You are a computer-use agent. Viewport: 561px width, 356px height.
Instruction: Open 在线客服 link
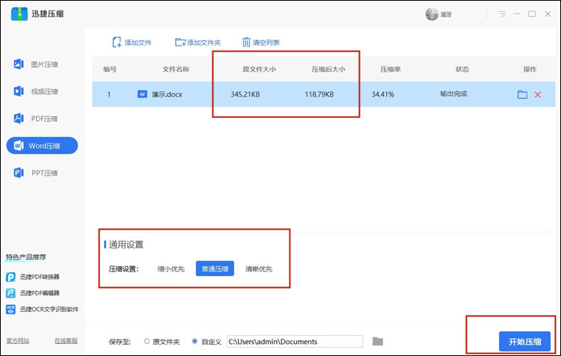click(66, 340)
